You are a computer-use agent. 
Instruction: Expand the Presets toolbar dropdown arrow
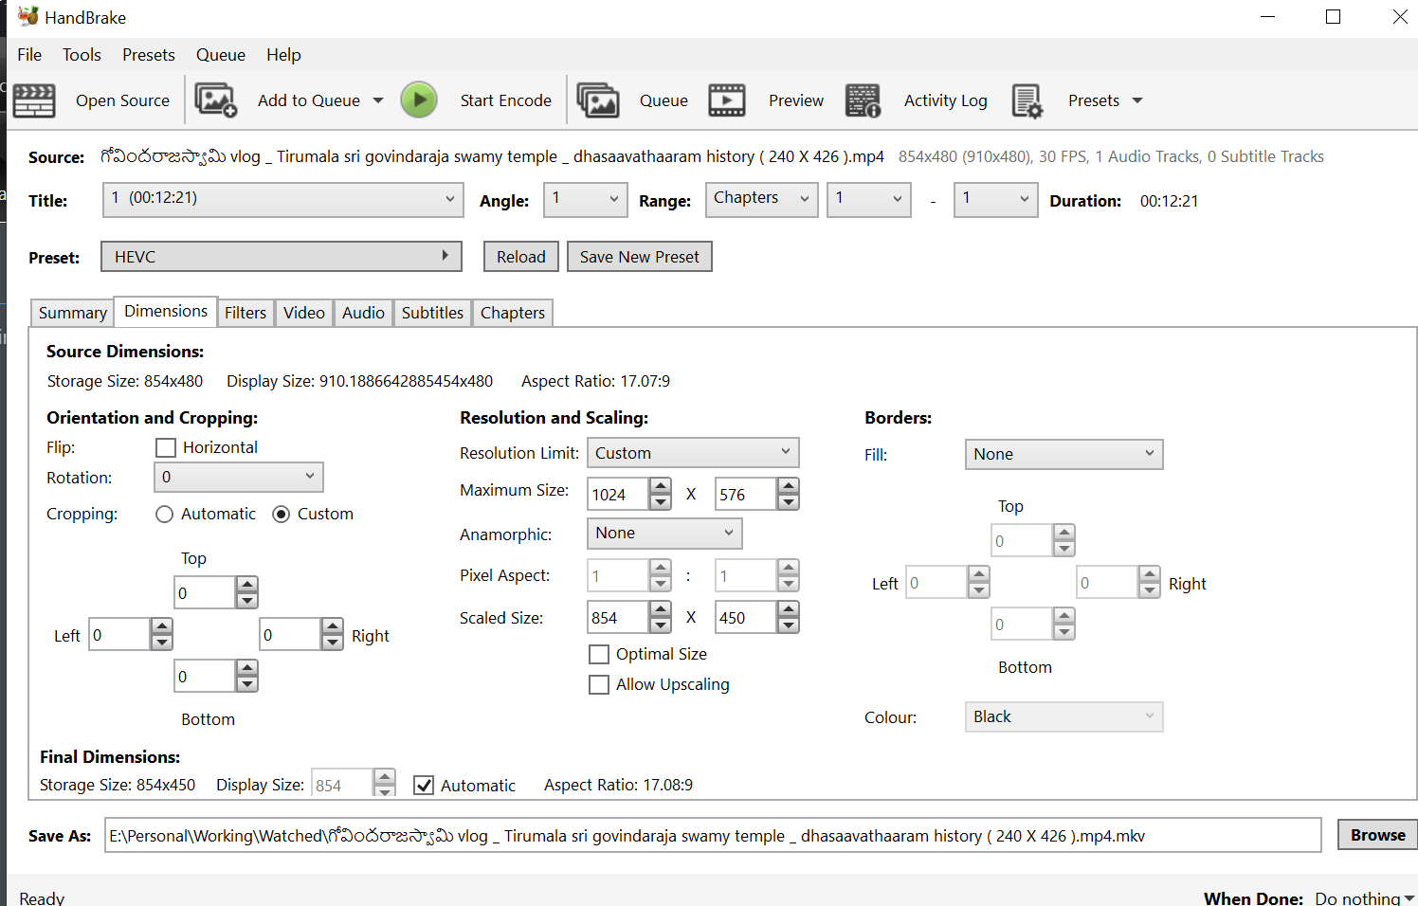point(1137,100)
